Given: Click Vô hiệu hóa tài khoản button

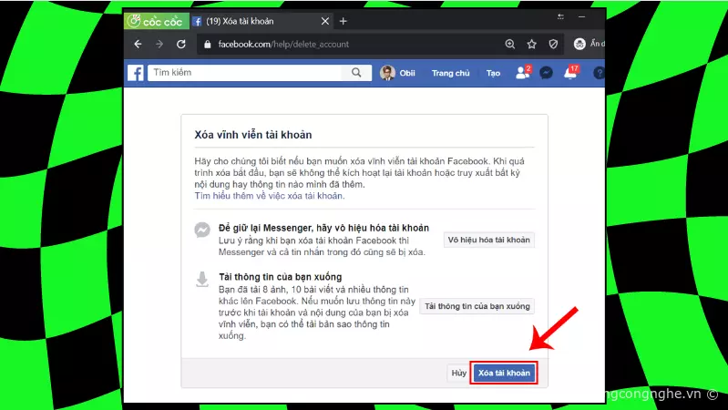Looking at the screenshot, I should [x=488, y=240].
